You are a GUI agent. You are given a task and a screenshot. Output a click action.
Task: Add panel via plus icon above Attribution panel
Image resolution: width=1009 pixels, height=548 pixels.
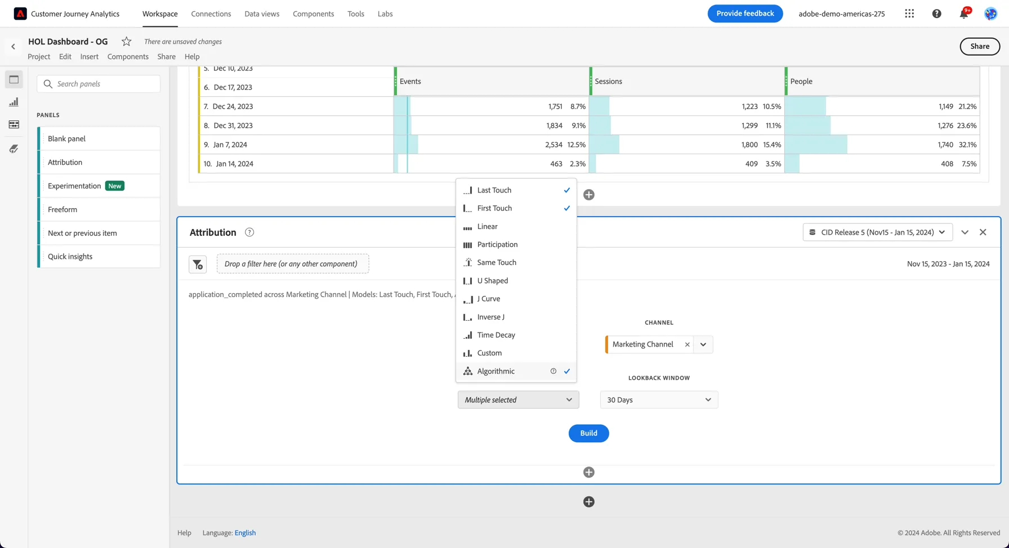point(589,195)
